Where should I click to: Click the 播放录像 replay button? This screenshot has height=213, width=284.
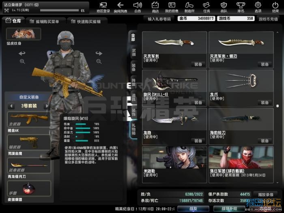[x=265, y=195]
